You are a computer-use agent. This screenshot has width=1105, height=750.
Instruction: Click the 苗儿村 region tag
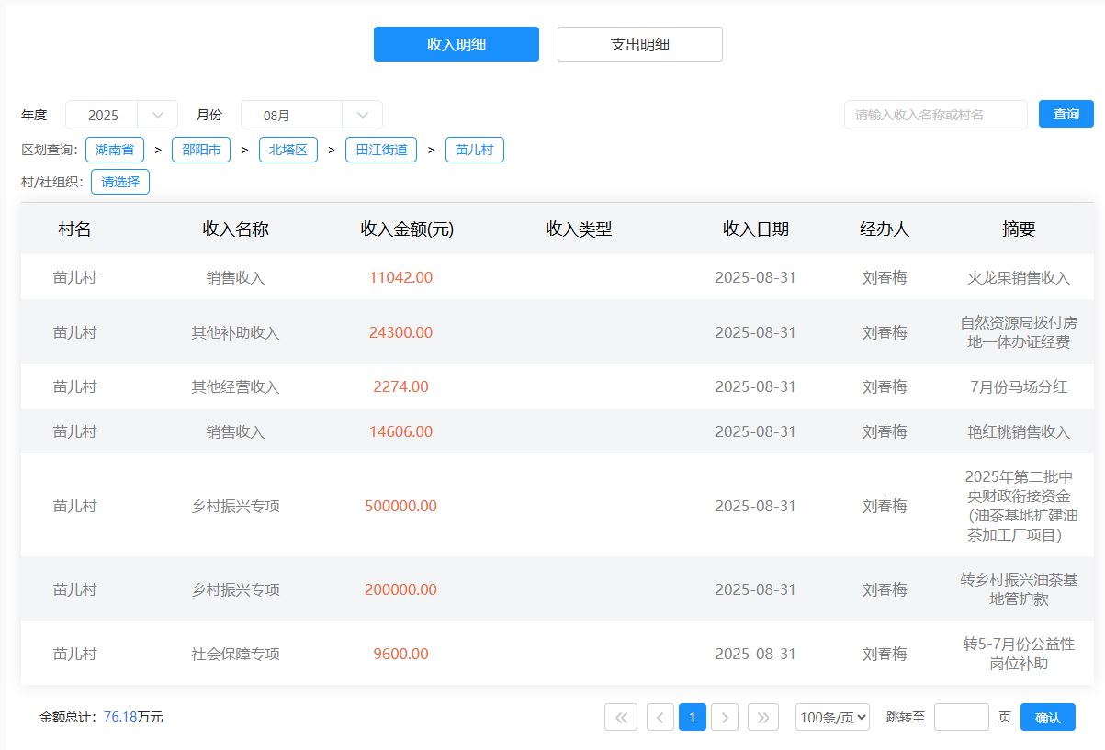(475, 150)
